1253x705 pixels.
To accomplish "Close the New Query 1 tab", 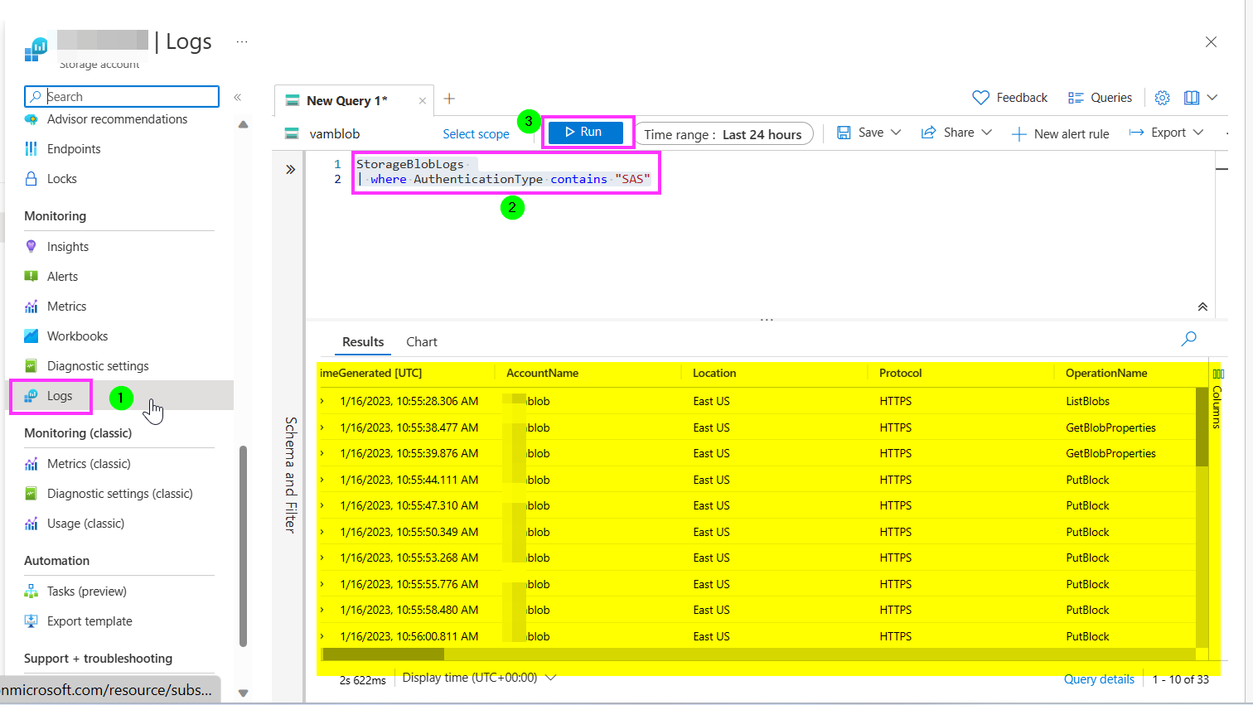I will 423,101.
